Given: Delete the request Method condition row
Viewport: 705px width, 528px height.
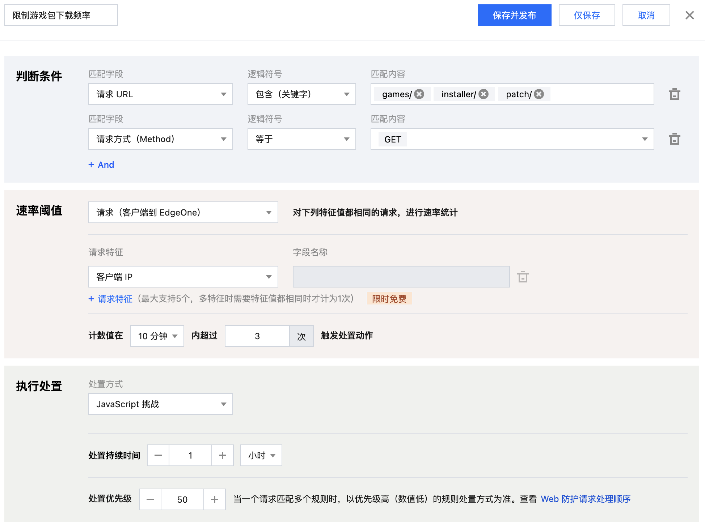Looking at the screenshot, I should (x=674, y=139).
